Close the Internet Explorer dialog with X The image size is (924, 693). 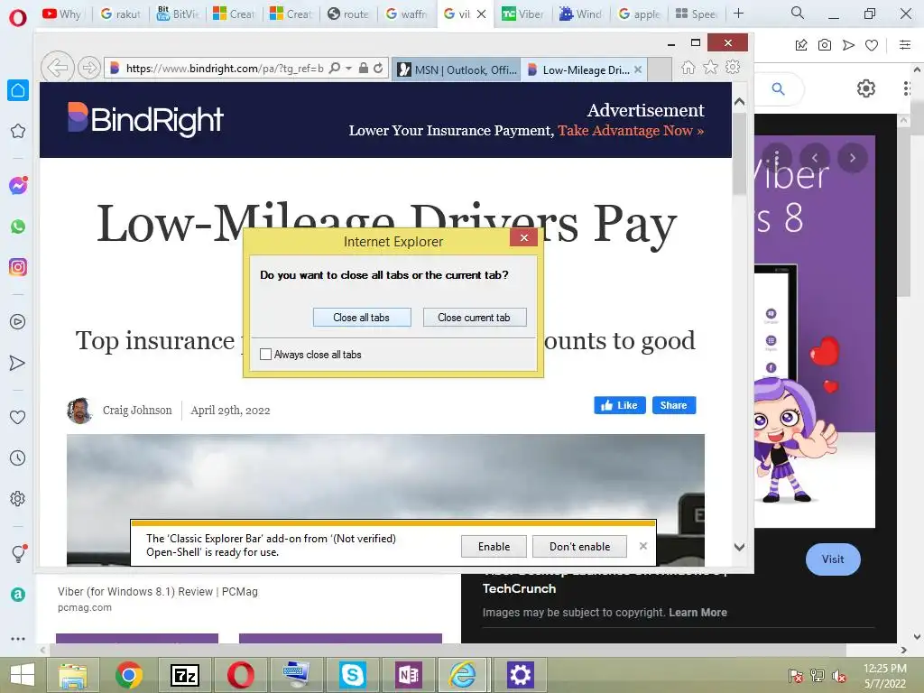click(524, 237)
